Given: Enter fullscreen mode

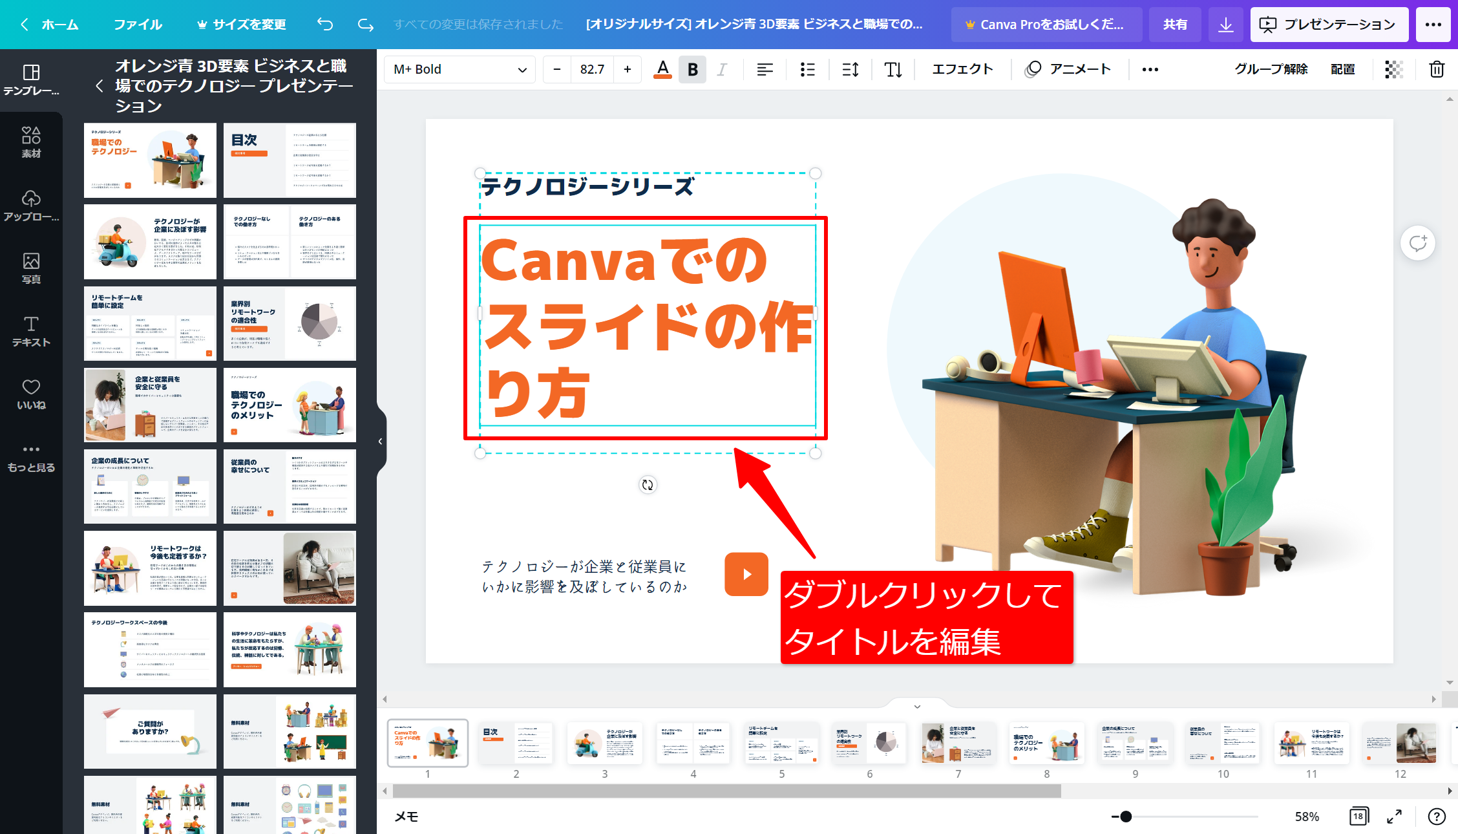Looking at the screenshot, I should click(1395, 817).
